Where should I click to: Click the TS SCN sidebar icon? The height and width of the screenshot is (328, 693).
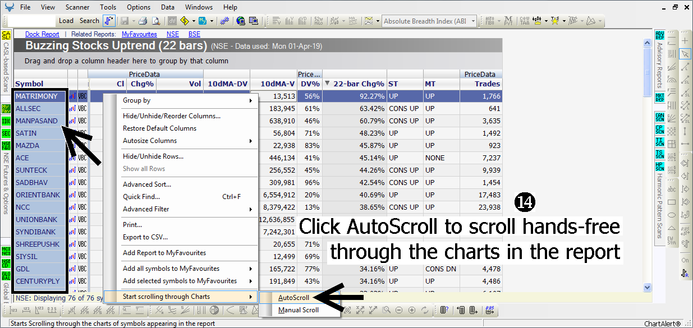tap(659, 154)
